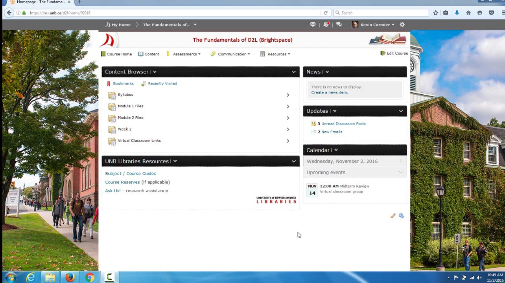Screen dimensions: 505x283
Task: Open New Emails link
Action: (x=332, y=132)
